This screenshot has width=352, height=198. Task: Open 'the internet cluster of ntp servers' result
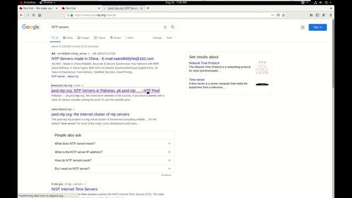90,114
